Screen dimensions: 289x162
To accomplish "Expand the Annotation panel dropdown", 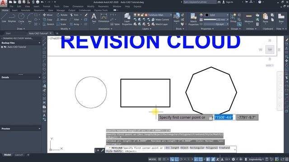I will tap(105, 29).
